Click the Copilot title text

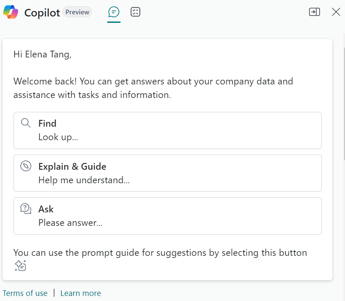[x=42, y=13]
